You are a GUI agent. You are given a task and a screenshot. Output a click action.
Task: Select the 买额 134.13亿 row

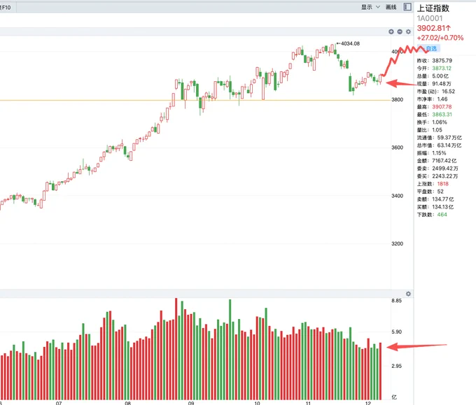click(x=435, y=207)
